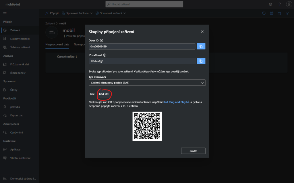Toggle the hamburger navigation menu
The height and width of the screenshot is (183, 294).
click(5, 13)
